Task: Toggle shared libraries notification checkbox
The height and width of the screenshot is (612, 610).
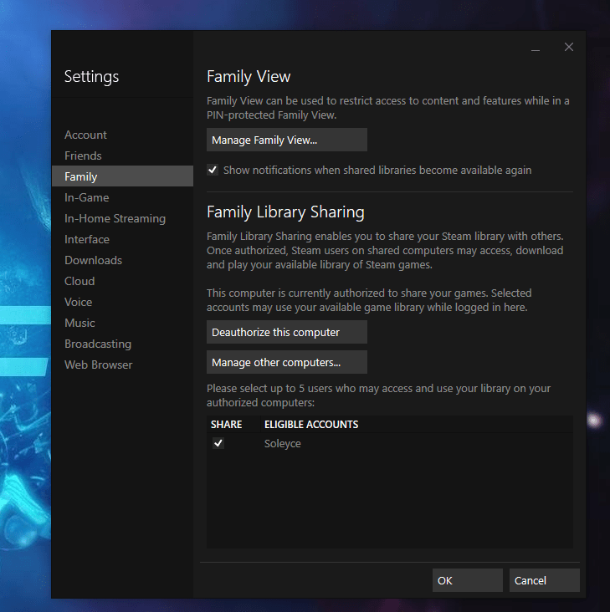Action: 213,171
